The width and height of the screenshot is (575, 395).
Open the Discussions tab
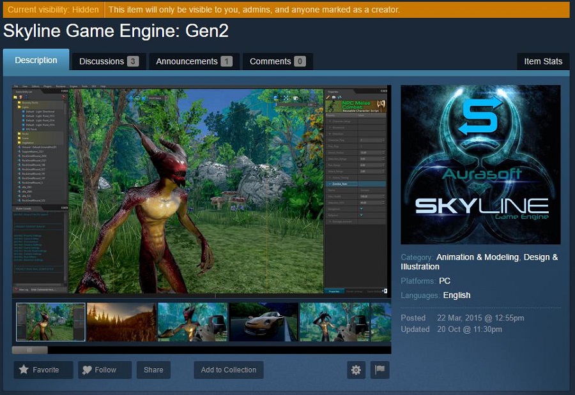pos(109,61)
